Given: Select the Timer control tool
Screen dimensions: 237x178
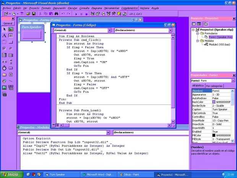Looking at the screenshot, I should (x=4, y=68).
